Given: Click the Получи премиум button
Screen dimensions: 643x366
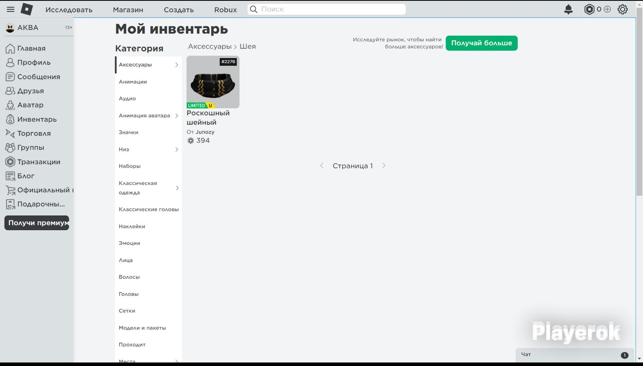Looking at the screenshot, I should (x=37, y=223).
